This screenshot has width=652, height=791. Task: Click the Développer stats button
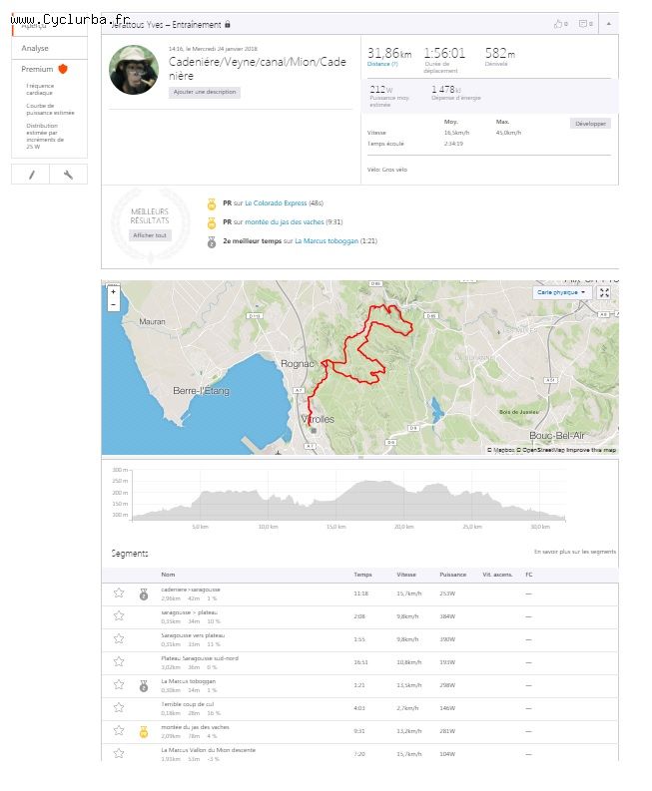point(589,124)
